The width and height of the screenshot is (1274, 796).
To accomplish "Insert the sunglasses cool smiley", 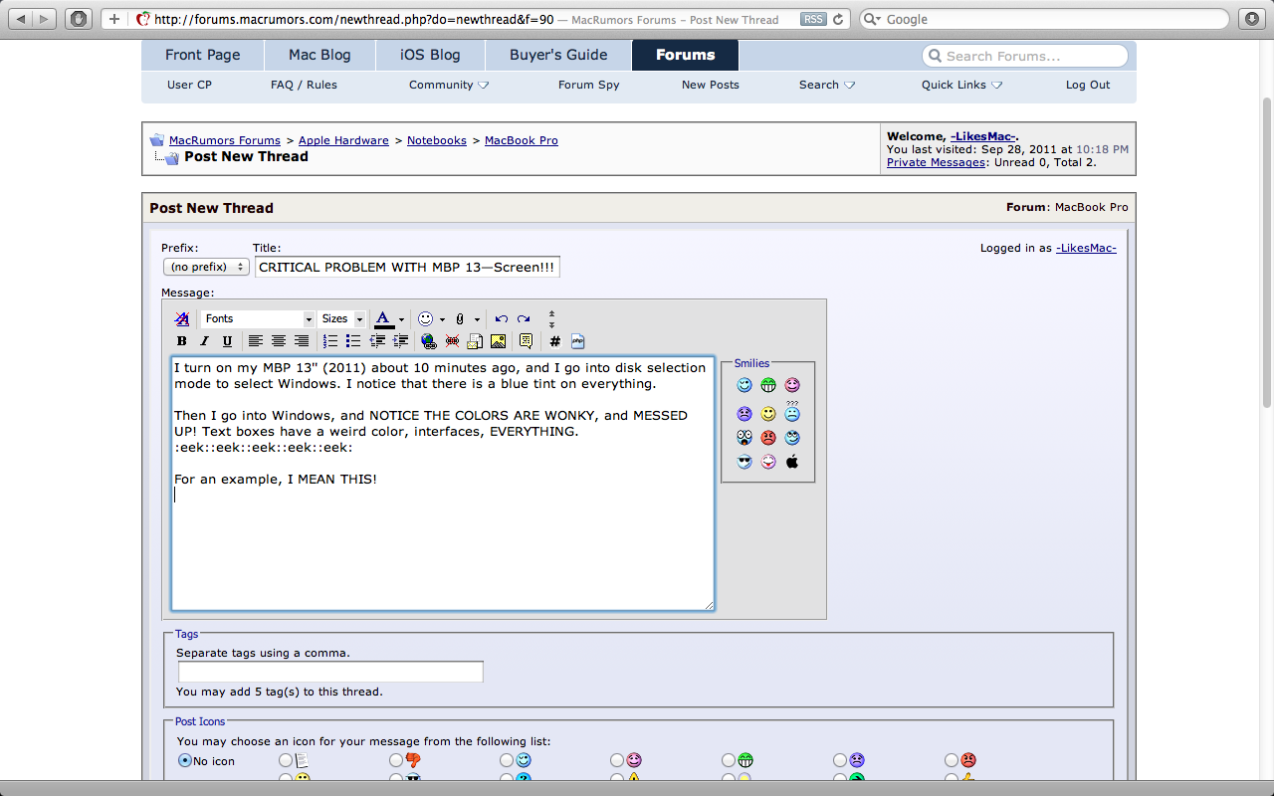I will coord(744,462).
